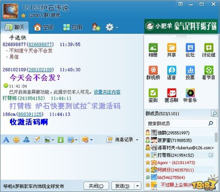
Task: Expand the 消息记录 dropdown arrow
Action: click(x=137, y=140)
